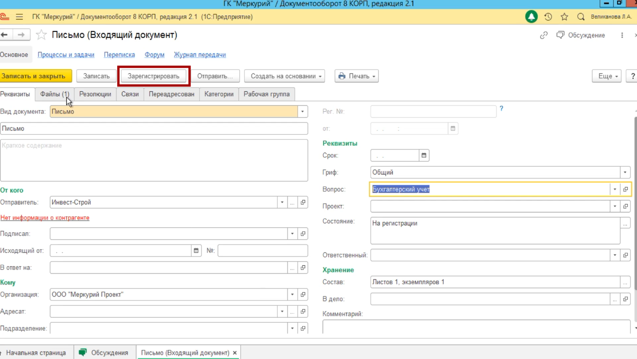Screen dimensions: 637x359
Task: Expand the Вид документа dropdown
Action: click(303, 111)
